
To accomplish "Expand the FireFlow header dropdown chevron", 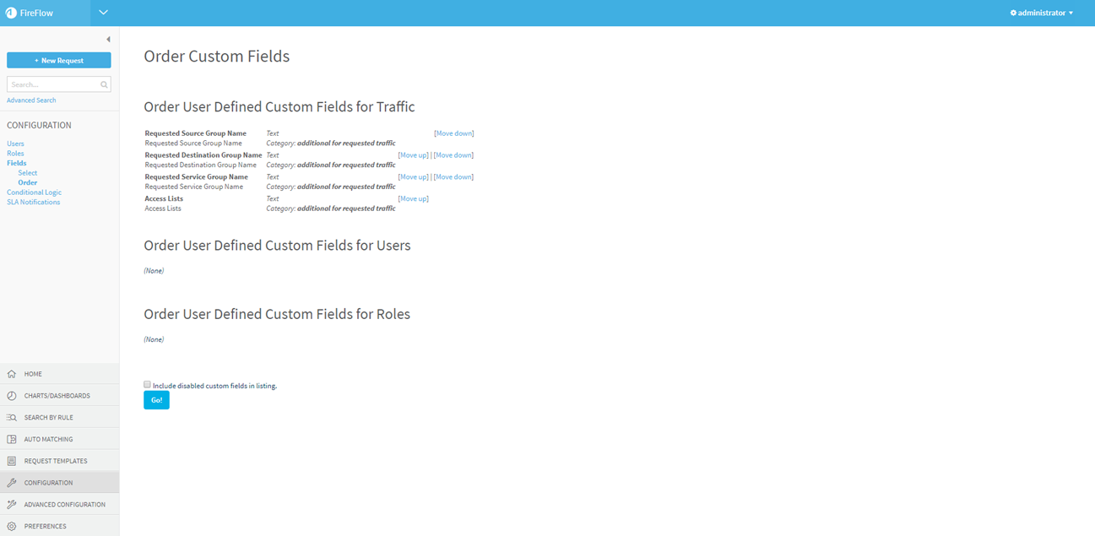I will pyautogui.click(x=103, y=13).
